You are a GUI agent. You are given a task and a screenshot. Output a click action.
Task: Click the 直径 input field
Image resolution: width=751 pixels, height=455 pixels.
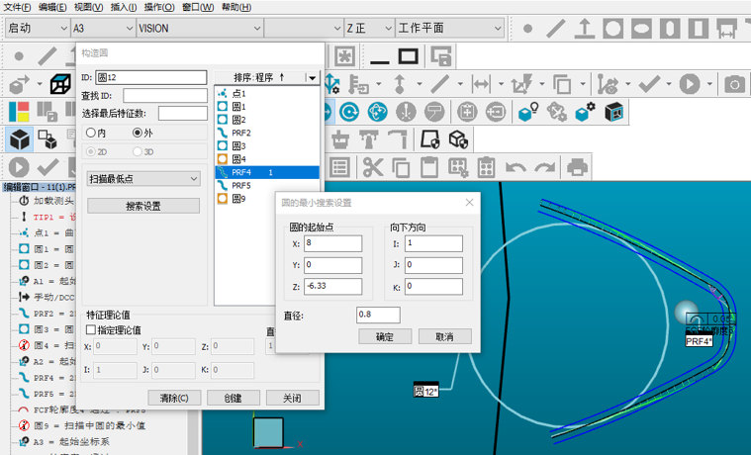(378, 315)
